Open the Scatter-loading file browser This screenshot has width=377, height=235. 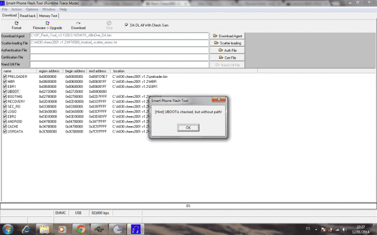227,43
